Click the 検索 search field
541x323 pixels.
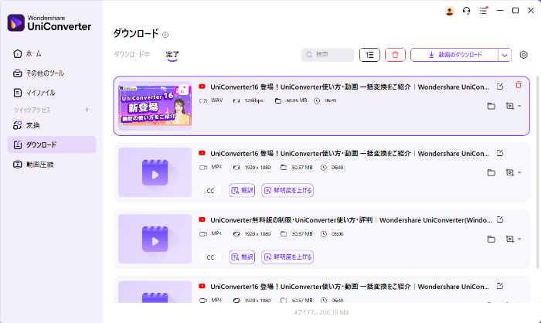(328, 55)
